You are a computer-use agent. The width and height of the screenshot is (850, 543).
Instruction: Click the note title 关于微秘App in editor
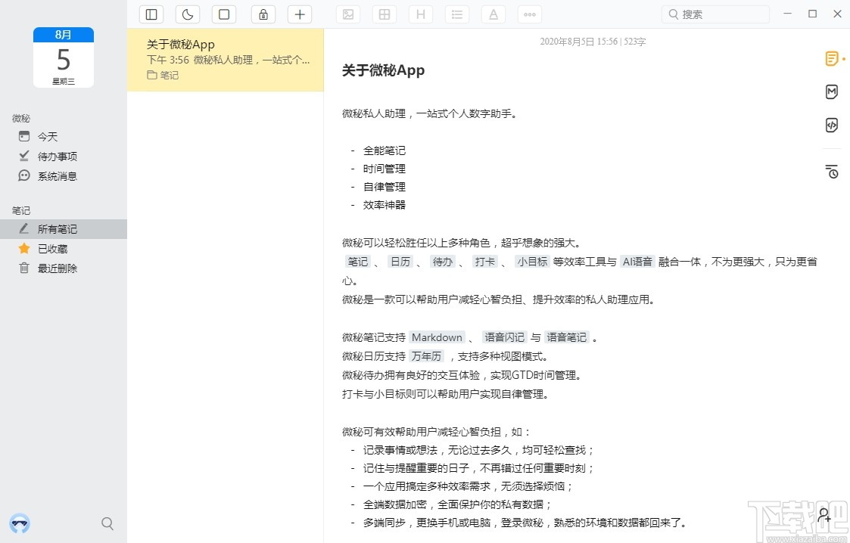pos(383,70)
